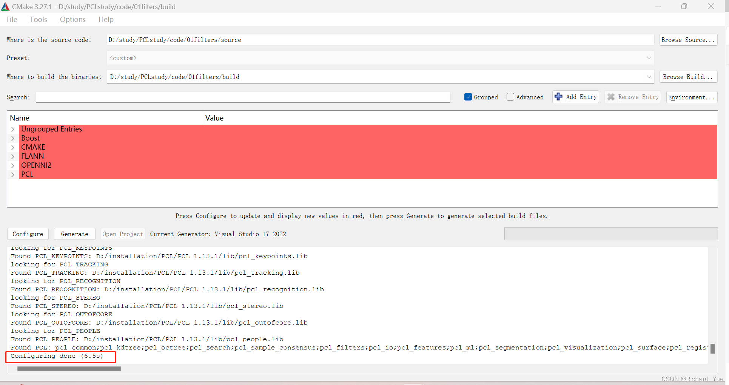Expand the FLANN group

click(x=13, y=156)
